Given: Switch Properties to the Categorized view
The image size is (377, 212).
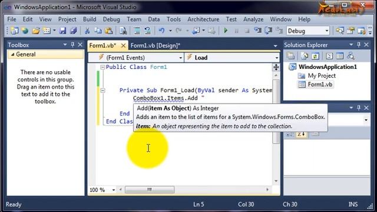Looking at the screenshot, I should (x=289, y=134).
